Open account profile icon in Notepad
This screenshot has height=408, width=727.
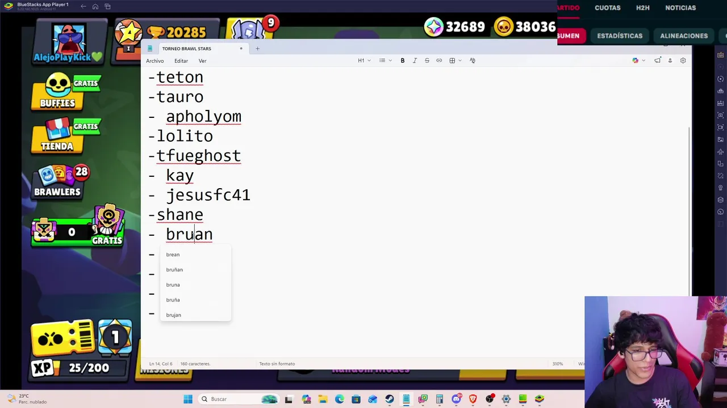coord(670,61)
